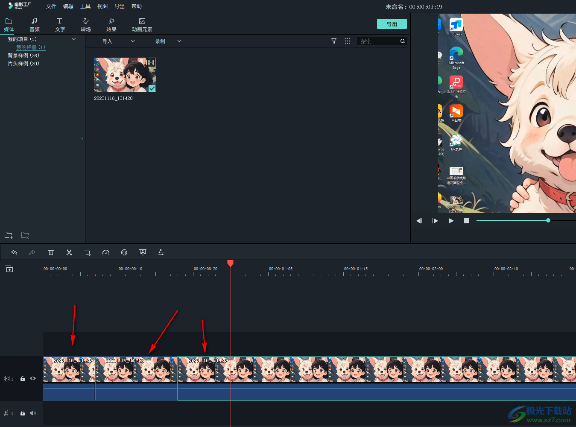Click the audio track 1 note icon
The height and width of the screenshot is (427, 576).
tap(6, 413)
